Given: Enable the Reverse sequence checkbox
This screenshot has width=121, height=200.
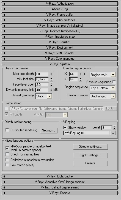Looking at the screenshot, I should point(114,82).
